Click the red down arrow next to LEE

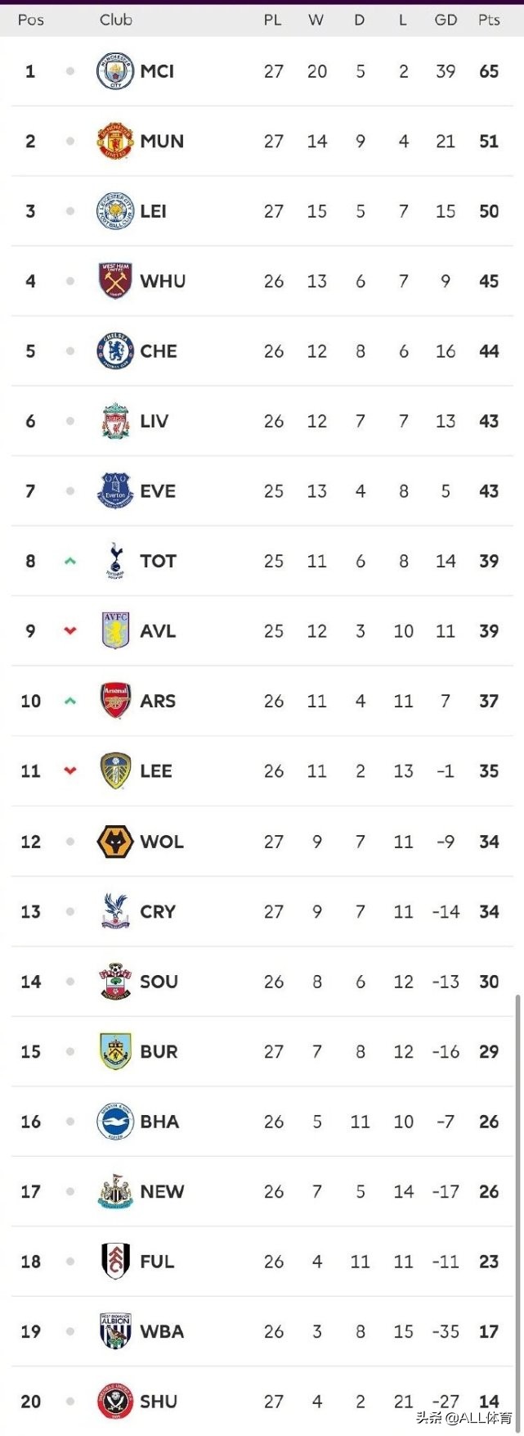[x=70, y=771]
